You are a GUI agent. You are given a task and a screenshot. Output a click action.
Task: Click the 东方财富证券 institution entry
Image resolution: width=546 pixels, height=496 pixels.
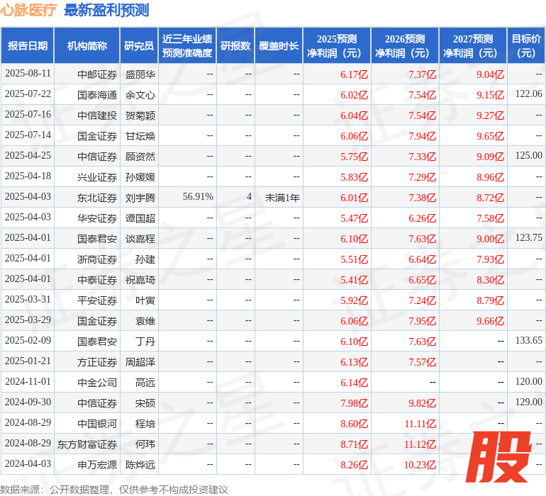pos(87,444)
